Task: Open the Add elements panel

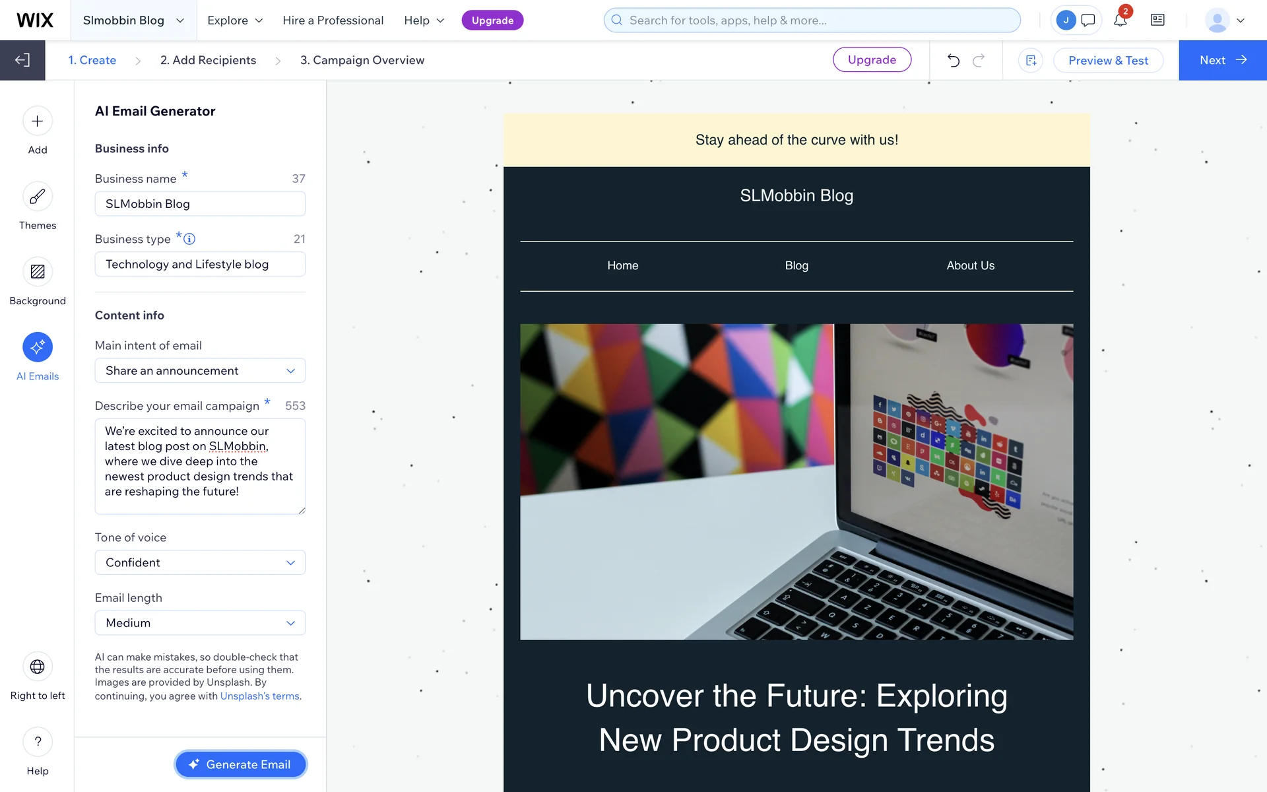Action: (38, 121)
